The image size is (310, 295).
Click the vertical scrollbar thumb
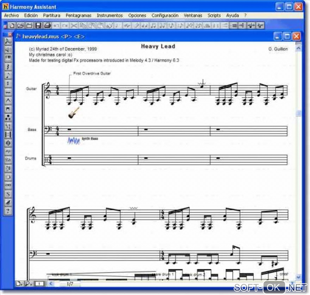click(298, 113)
